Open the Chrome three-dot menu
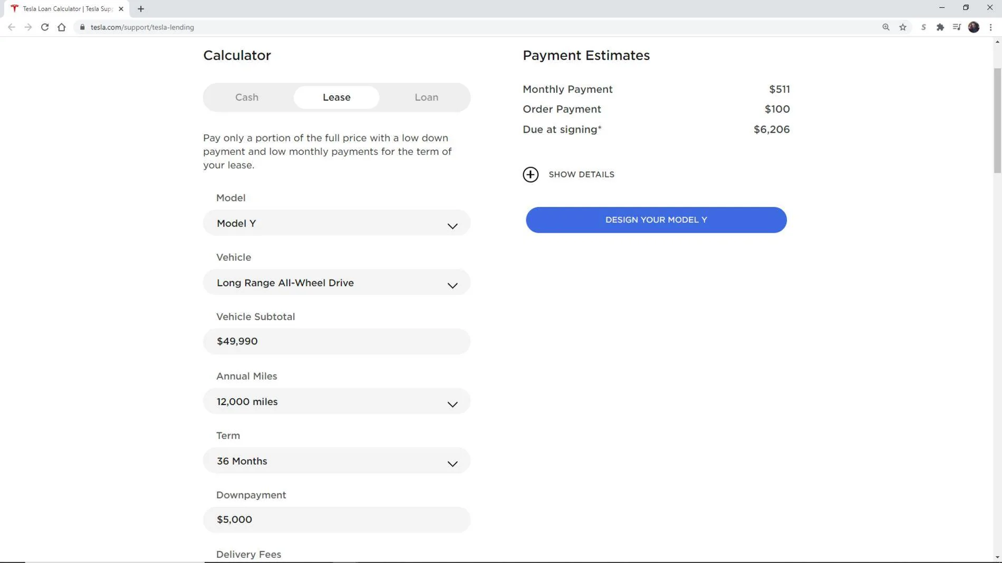 [991, 27]
